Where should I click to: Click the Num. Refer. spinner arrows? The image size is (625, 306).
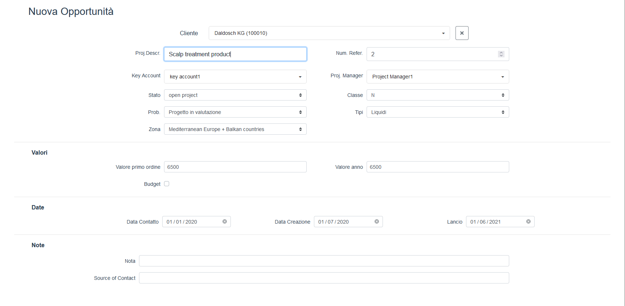[x=501, y=54]
